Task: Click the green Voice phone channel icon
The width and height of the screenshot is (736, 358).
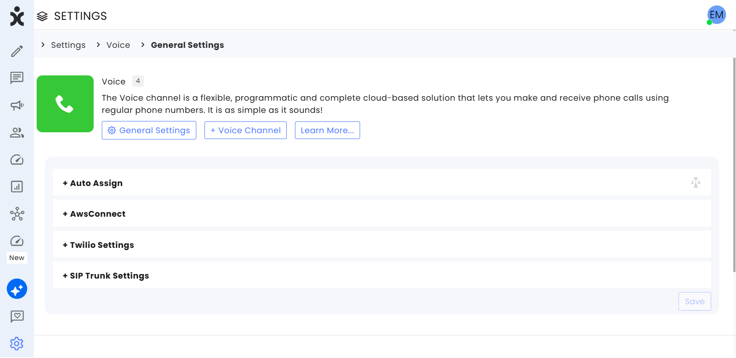Action: pos(65,104)
